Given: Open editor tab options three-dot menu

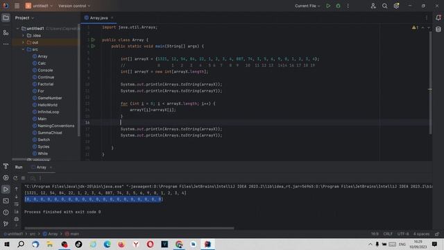Looking at the screenshot, I should coord(427,17).
